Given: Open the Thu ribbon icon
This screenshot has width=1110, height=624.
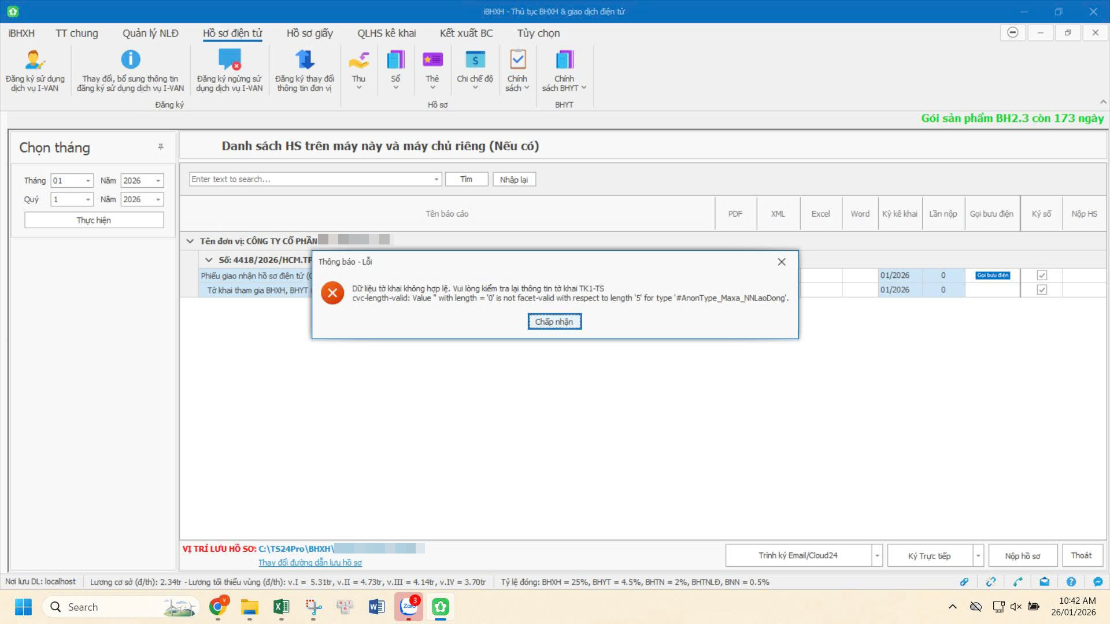Looking at the screenshot, I should click(358, 60).
